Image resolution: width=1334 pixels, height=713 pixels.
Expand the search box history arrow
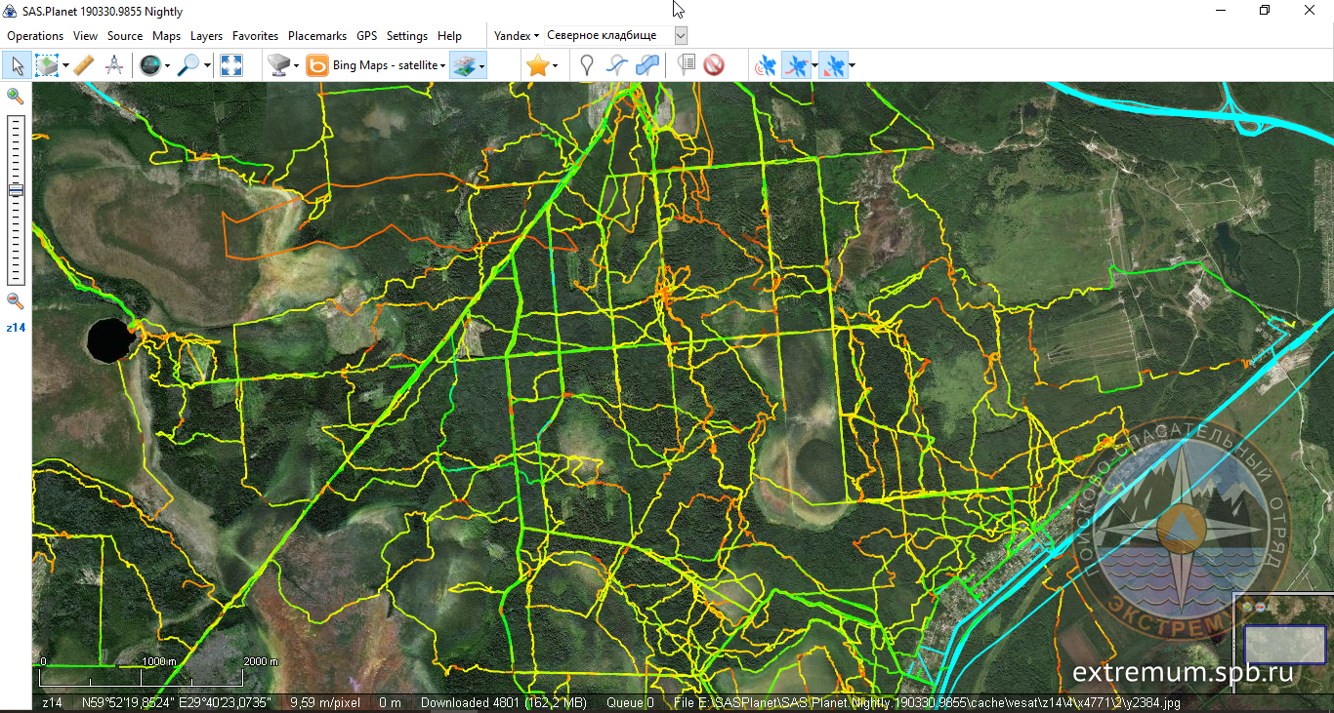coord(681,35)
